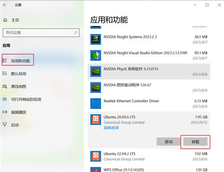224x172 pixels.
Task: Select the 离线地图 map icon
Action: pos(5,86)
